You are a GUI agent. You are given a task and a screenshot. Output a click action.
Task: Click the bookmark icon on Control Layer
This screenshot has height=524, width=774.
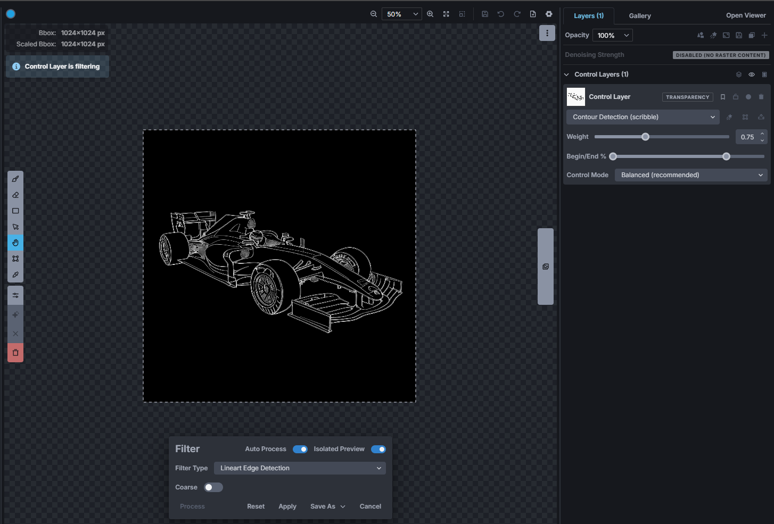point(723,97)
